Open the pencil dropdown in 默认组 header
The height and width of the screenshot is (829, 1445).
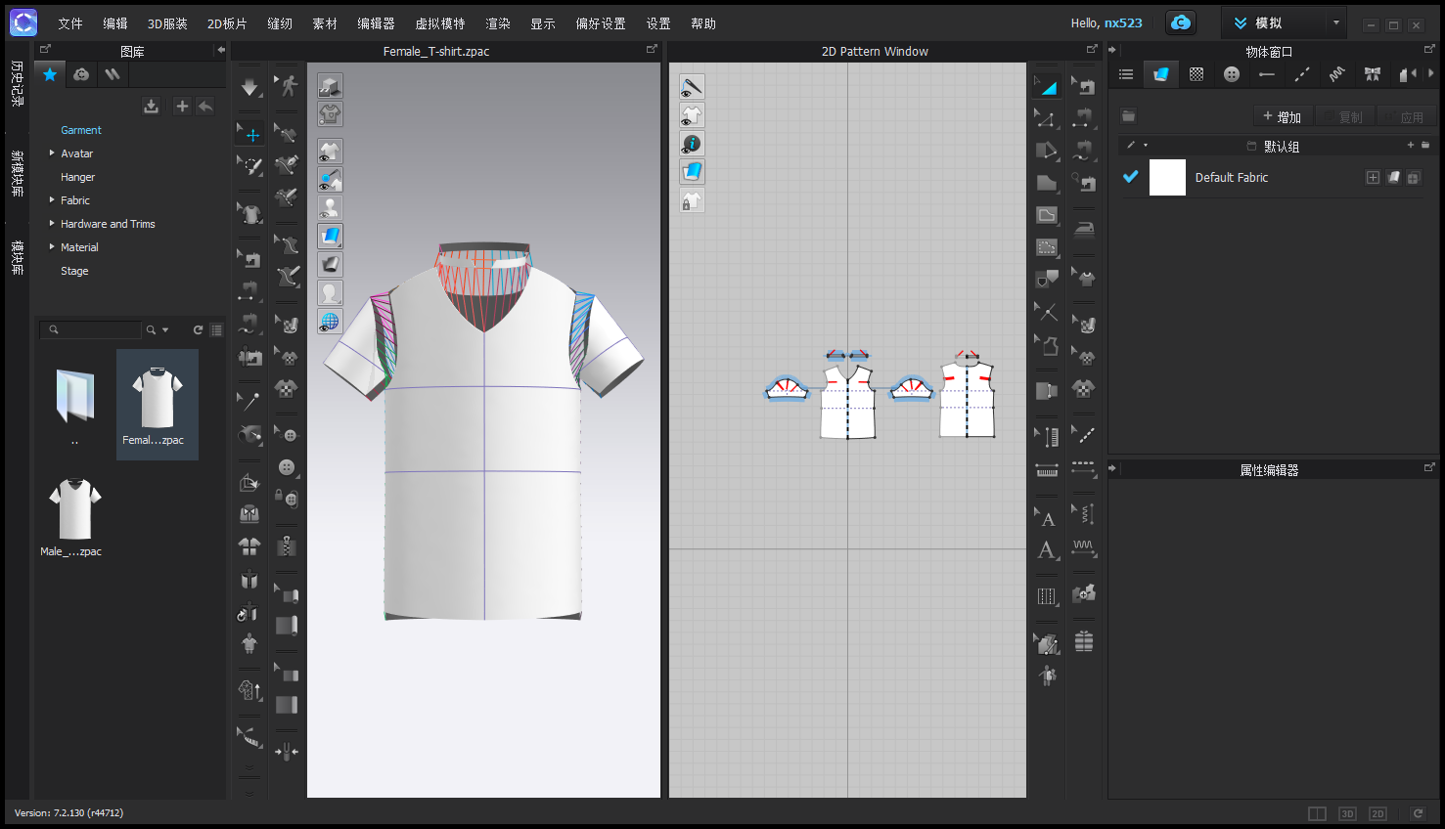(1146, 146)
